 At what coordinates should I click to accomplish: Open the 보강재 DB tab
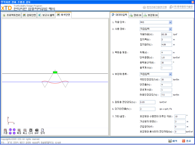(150, 15)
